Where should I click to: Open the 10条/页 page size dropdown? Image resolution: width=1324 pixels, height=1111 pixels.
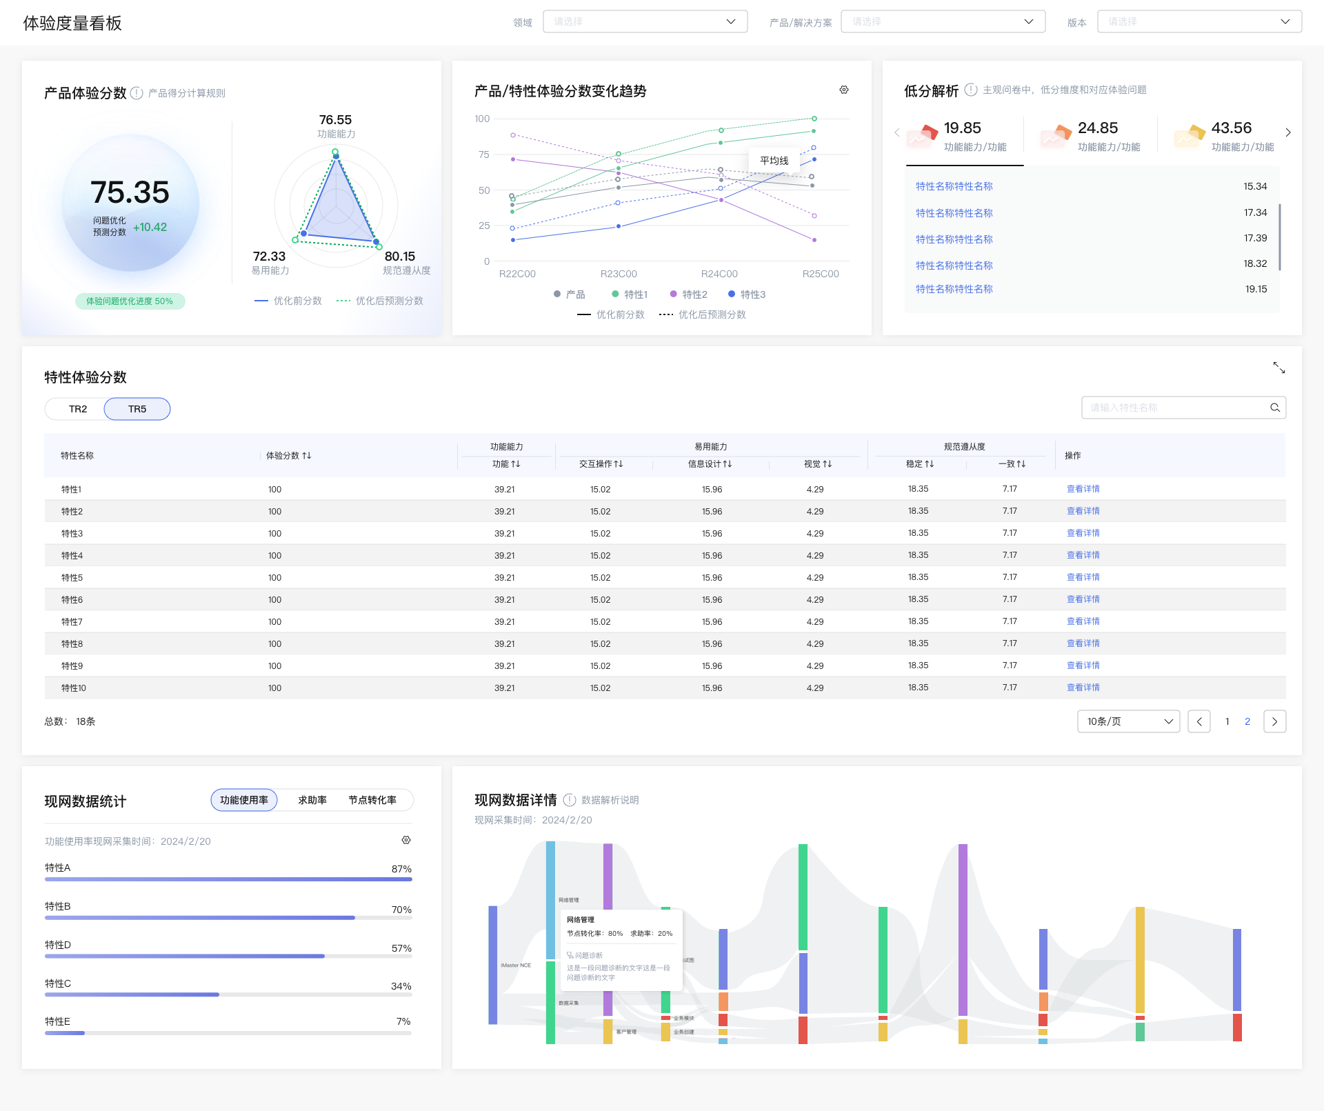(x=1128, y=721)
